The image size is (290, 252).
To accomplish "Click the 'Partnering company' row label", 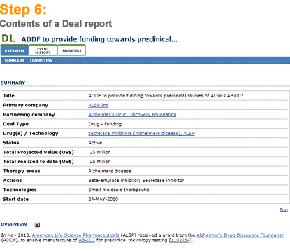I will (x=29, y=115).
